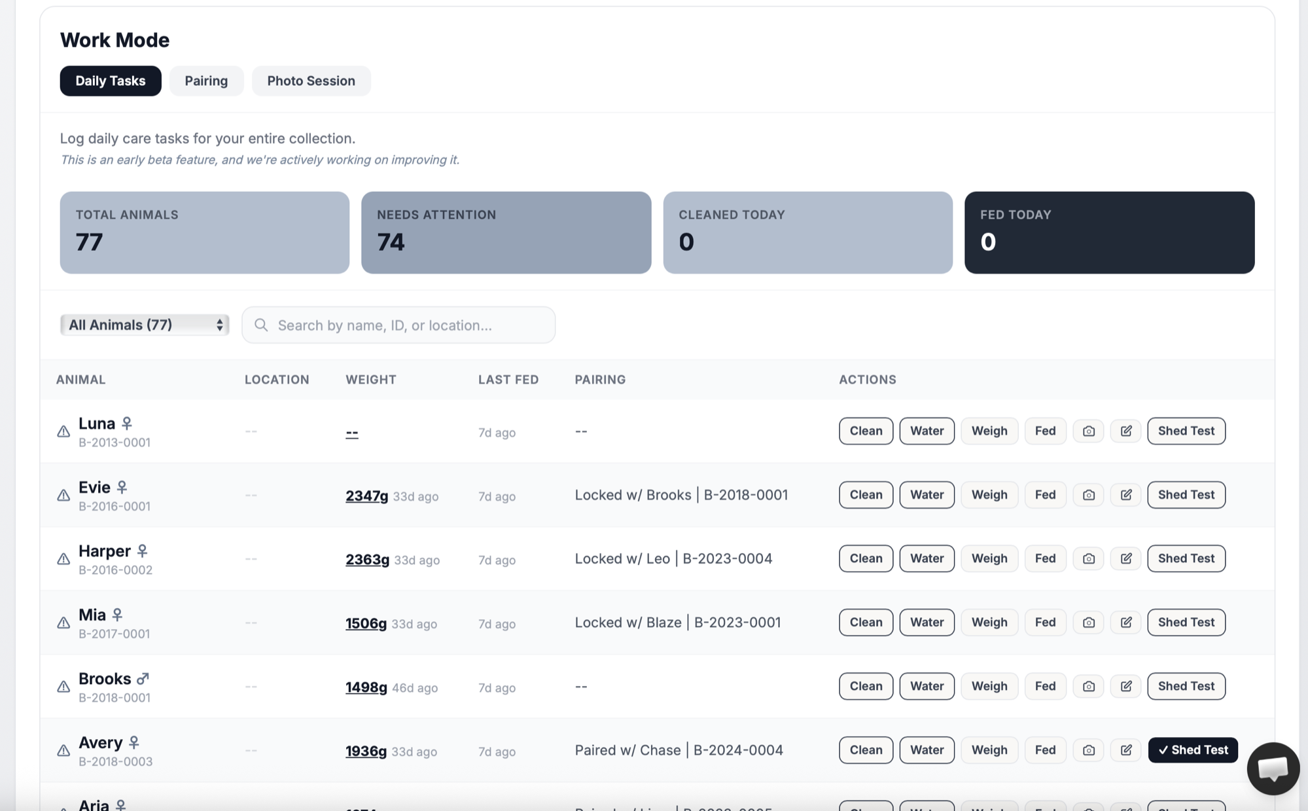Image resolution: width=1308 pixels, height=811 pixels.
Task: Open Evie's weight link 2347g
Action: pos(366,496)
